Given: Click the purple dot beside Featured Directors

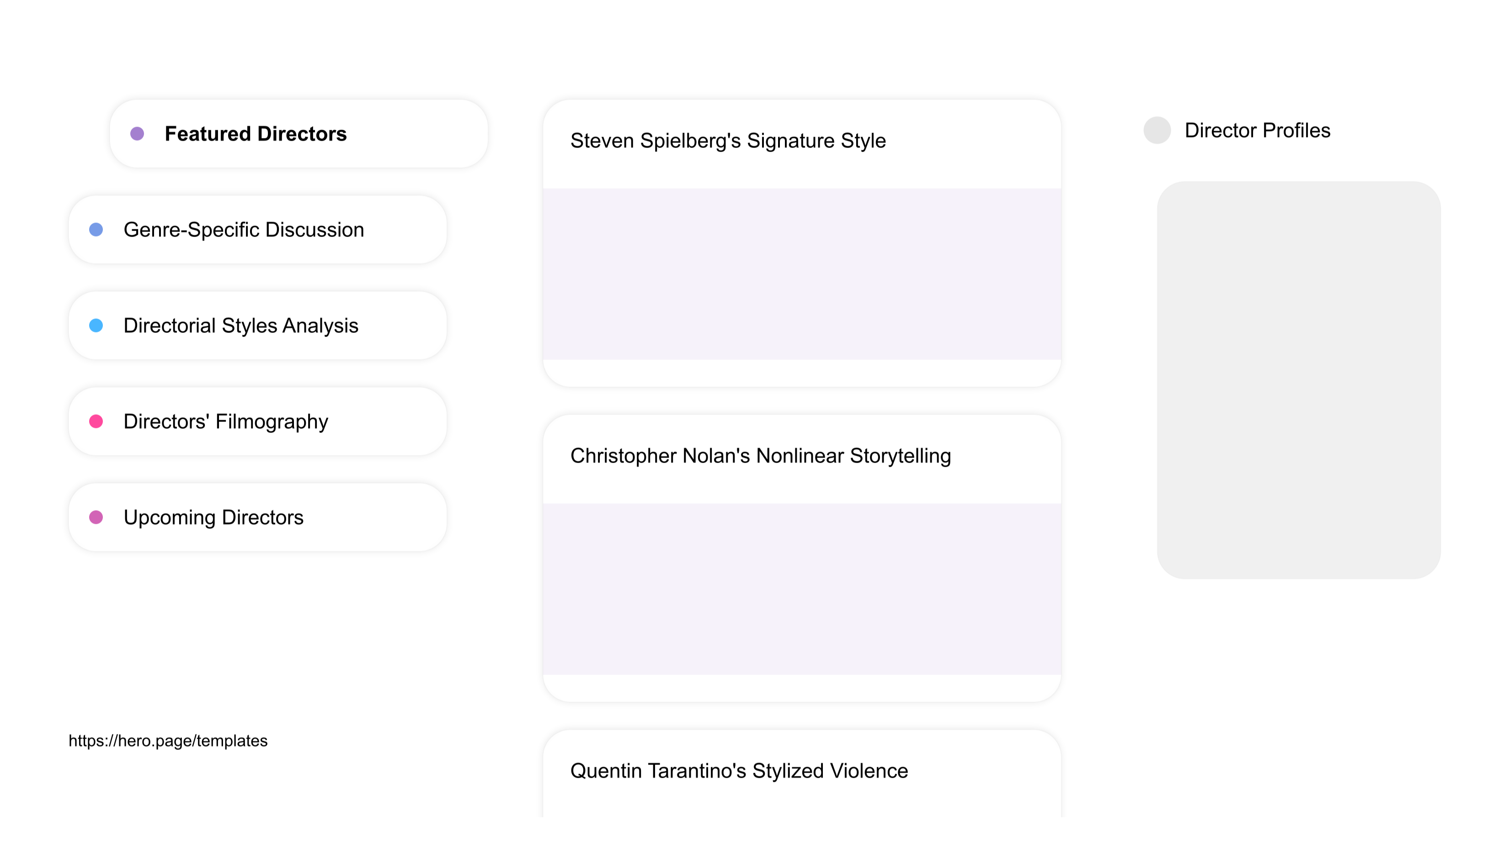Looking at the screenshot, I should point(137,134).
